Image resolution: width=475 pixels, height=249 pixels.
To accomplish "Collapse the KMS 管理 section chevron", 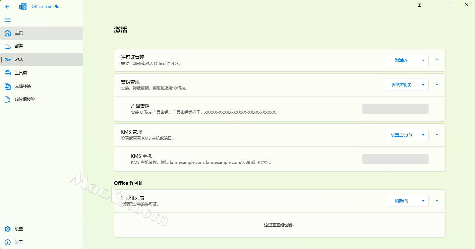I will [437, 135].
